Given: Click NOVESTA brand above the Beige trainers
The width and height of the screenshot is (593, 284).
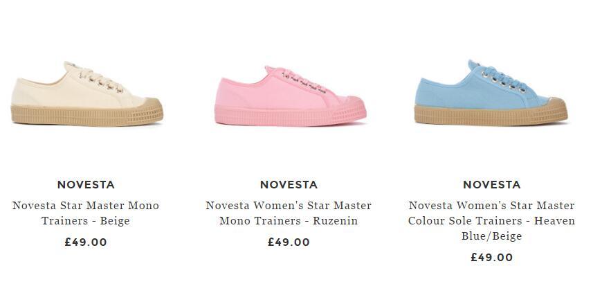Looking at the screenshot, I should (x=86, y=185).
